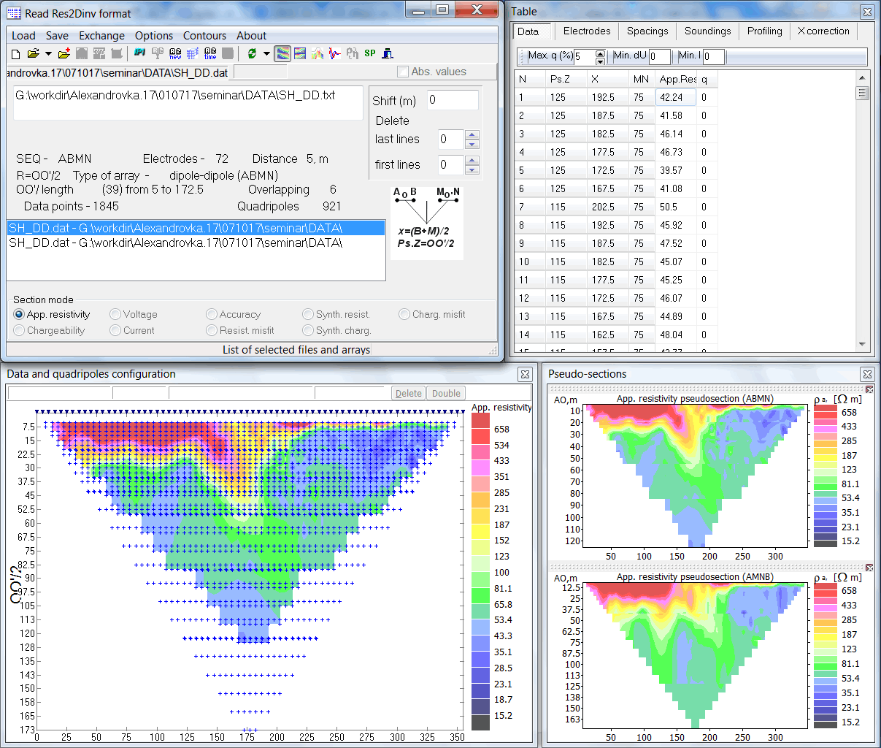Click the IPI toolbar icon
Screen dimensions: 881x748
tap(140, 53)
